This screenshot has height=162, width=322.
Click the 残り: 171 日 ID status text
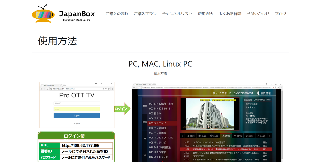click(233, 93)
